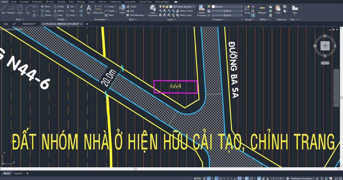Toggle MODEL space button in status bar

[x=198, y=178]
